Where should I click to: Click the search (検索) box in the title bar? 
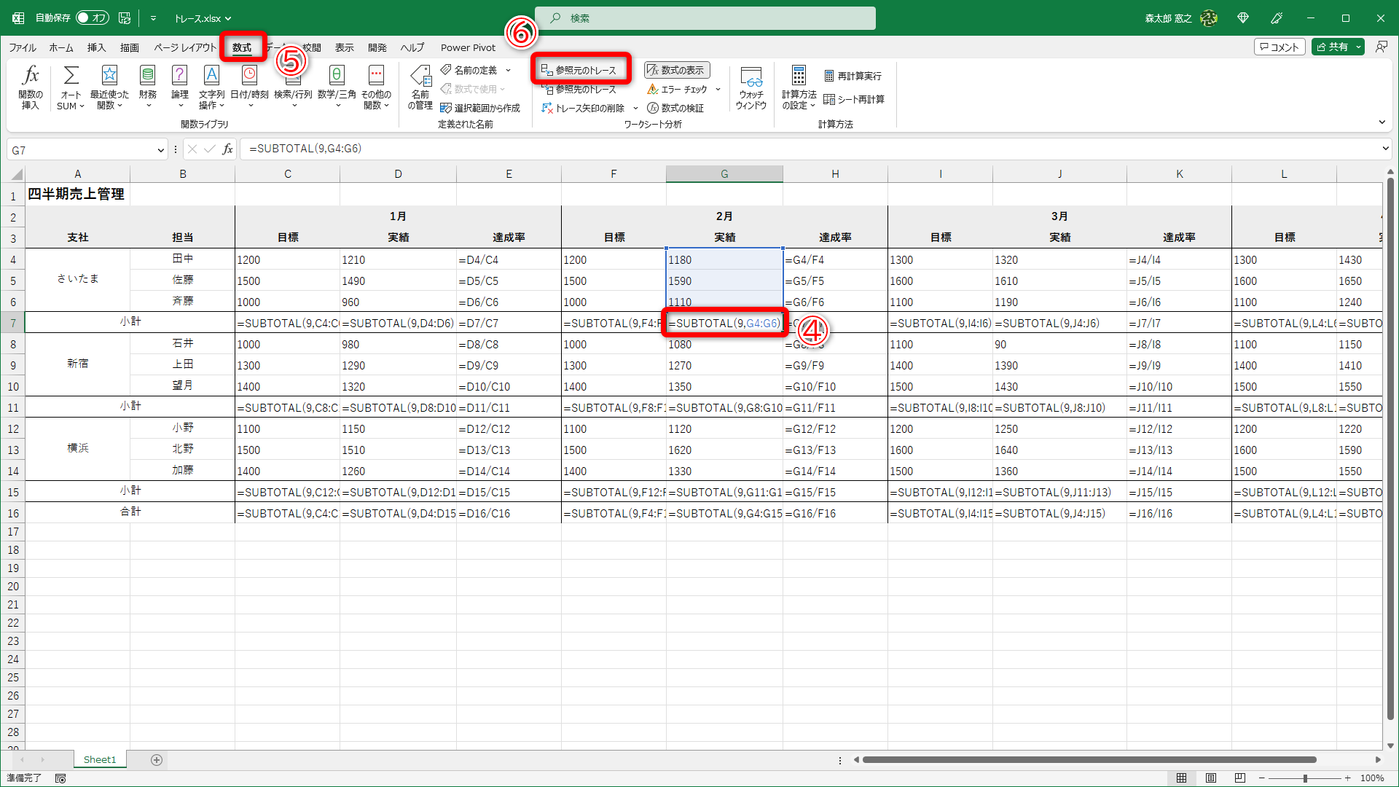705,18
